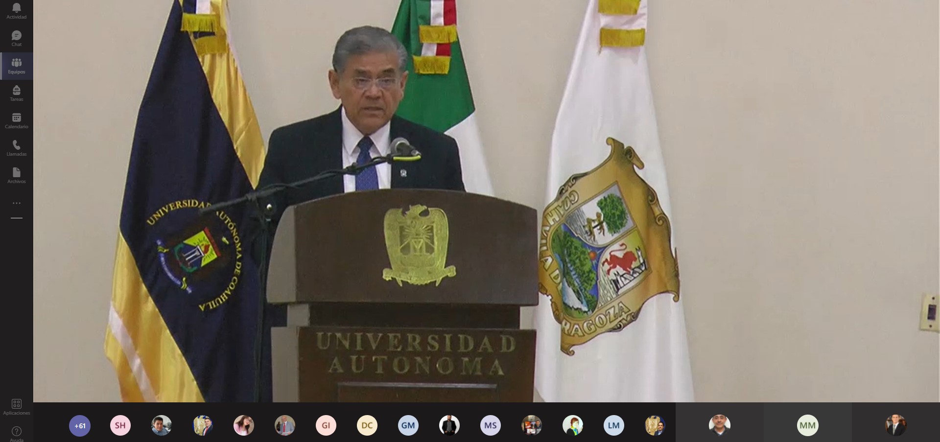Go to Llamadas calls section
The height and width of the screenshot is (442, 940).
(x=16, y=148)
